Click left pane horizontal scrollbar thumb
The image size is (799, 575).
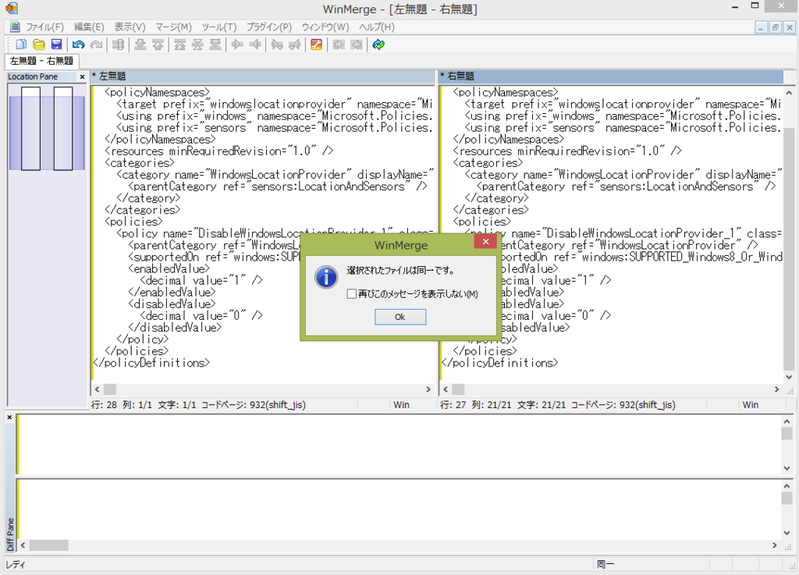click(x=110, y=389)
